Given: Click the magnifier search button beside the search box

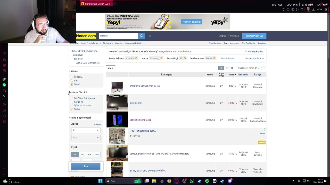Looking at the screenshot, I should point(141,36).
